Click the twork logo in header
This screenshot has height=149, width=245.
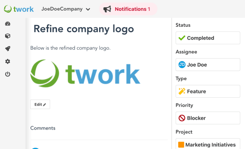pyautogui.click(x=19, y=9)
